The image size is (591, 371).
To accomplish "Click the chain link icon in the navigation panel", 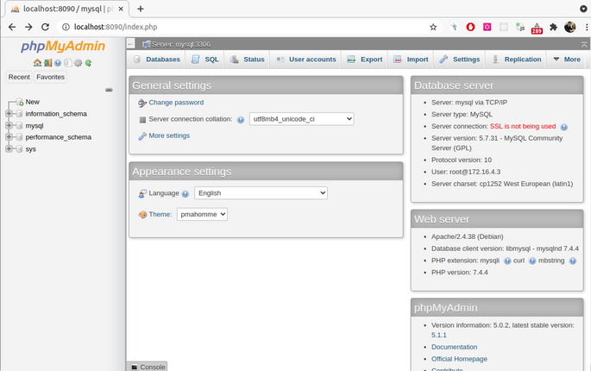I will [x=109, y=90].
